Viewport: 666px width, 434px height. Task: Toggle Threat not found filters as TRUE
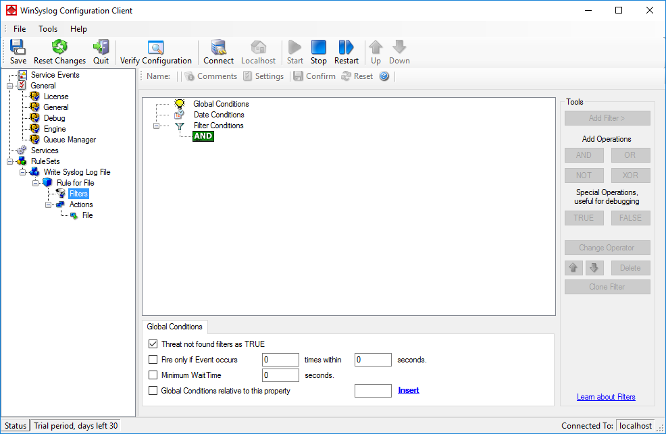153,344
